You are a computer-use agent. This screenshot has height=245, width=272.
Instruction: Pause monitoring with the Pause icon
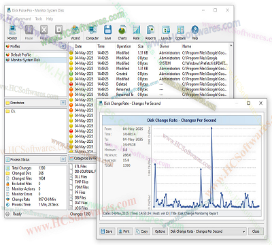click(x=29, y=32)
